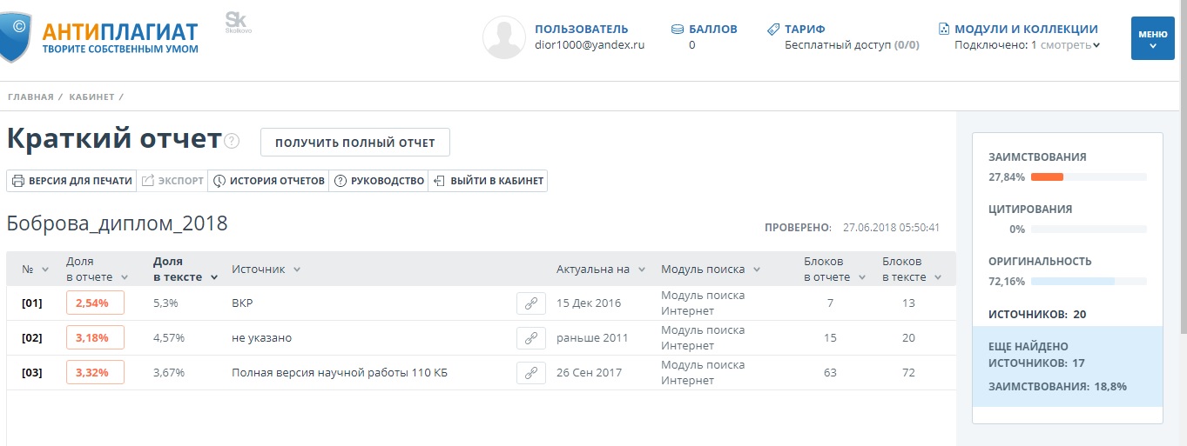Image resolution: width=1187 pixels, height=446 pixels.
Task: Sort by 'Доля в тексте' column
Action: tap(185, 270)
